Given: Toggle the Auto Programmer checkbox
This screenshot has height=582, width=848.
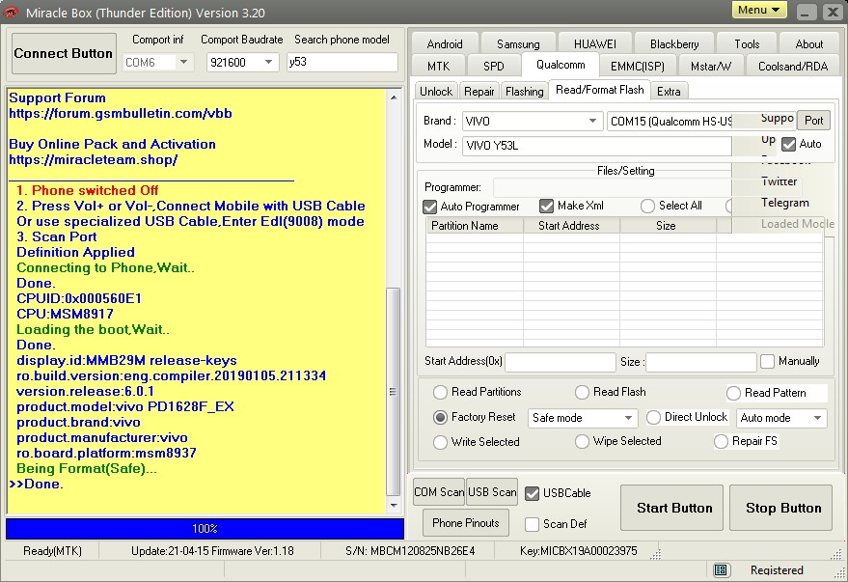Looking at the screenshot, I should (430, 207).
